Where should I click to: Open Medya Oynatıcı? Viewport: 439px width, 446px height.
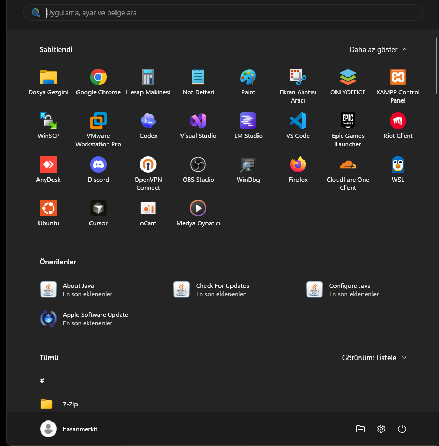point(198,213)
